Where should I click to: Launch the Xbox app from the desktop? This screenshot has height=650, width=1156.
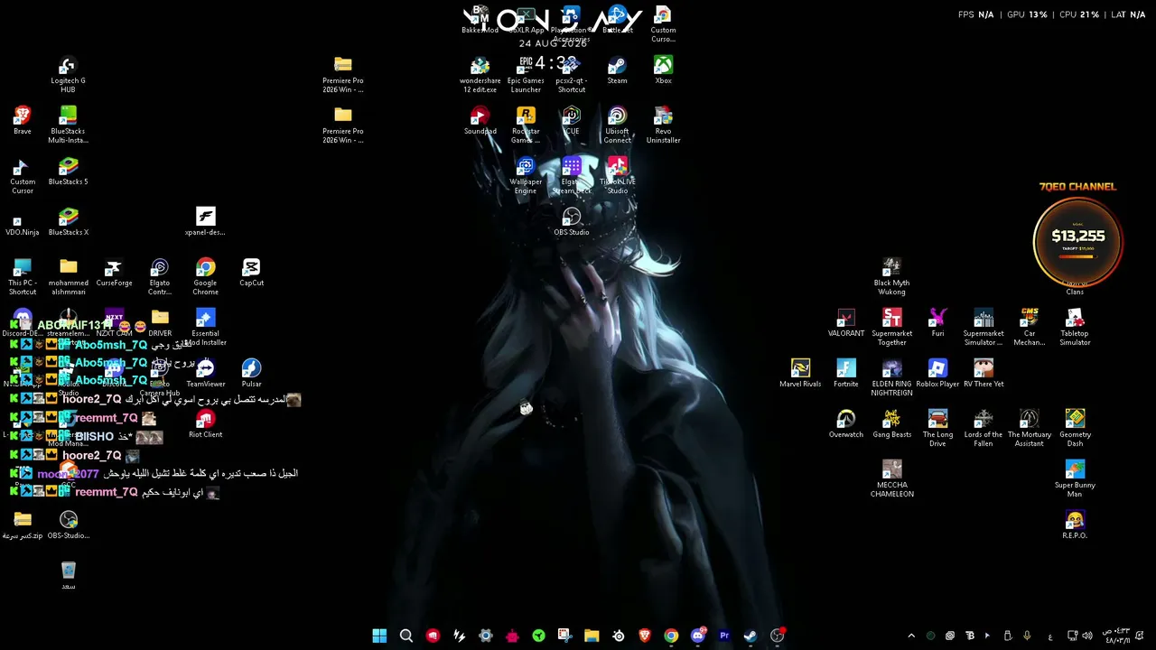pos(663,70)
